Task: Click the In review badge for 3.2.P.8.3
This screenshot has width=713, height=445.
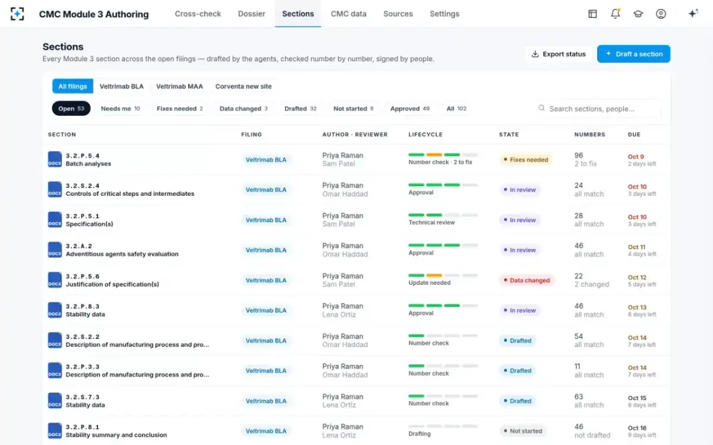Action: coord(519,310)
